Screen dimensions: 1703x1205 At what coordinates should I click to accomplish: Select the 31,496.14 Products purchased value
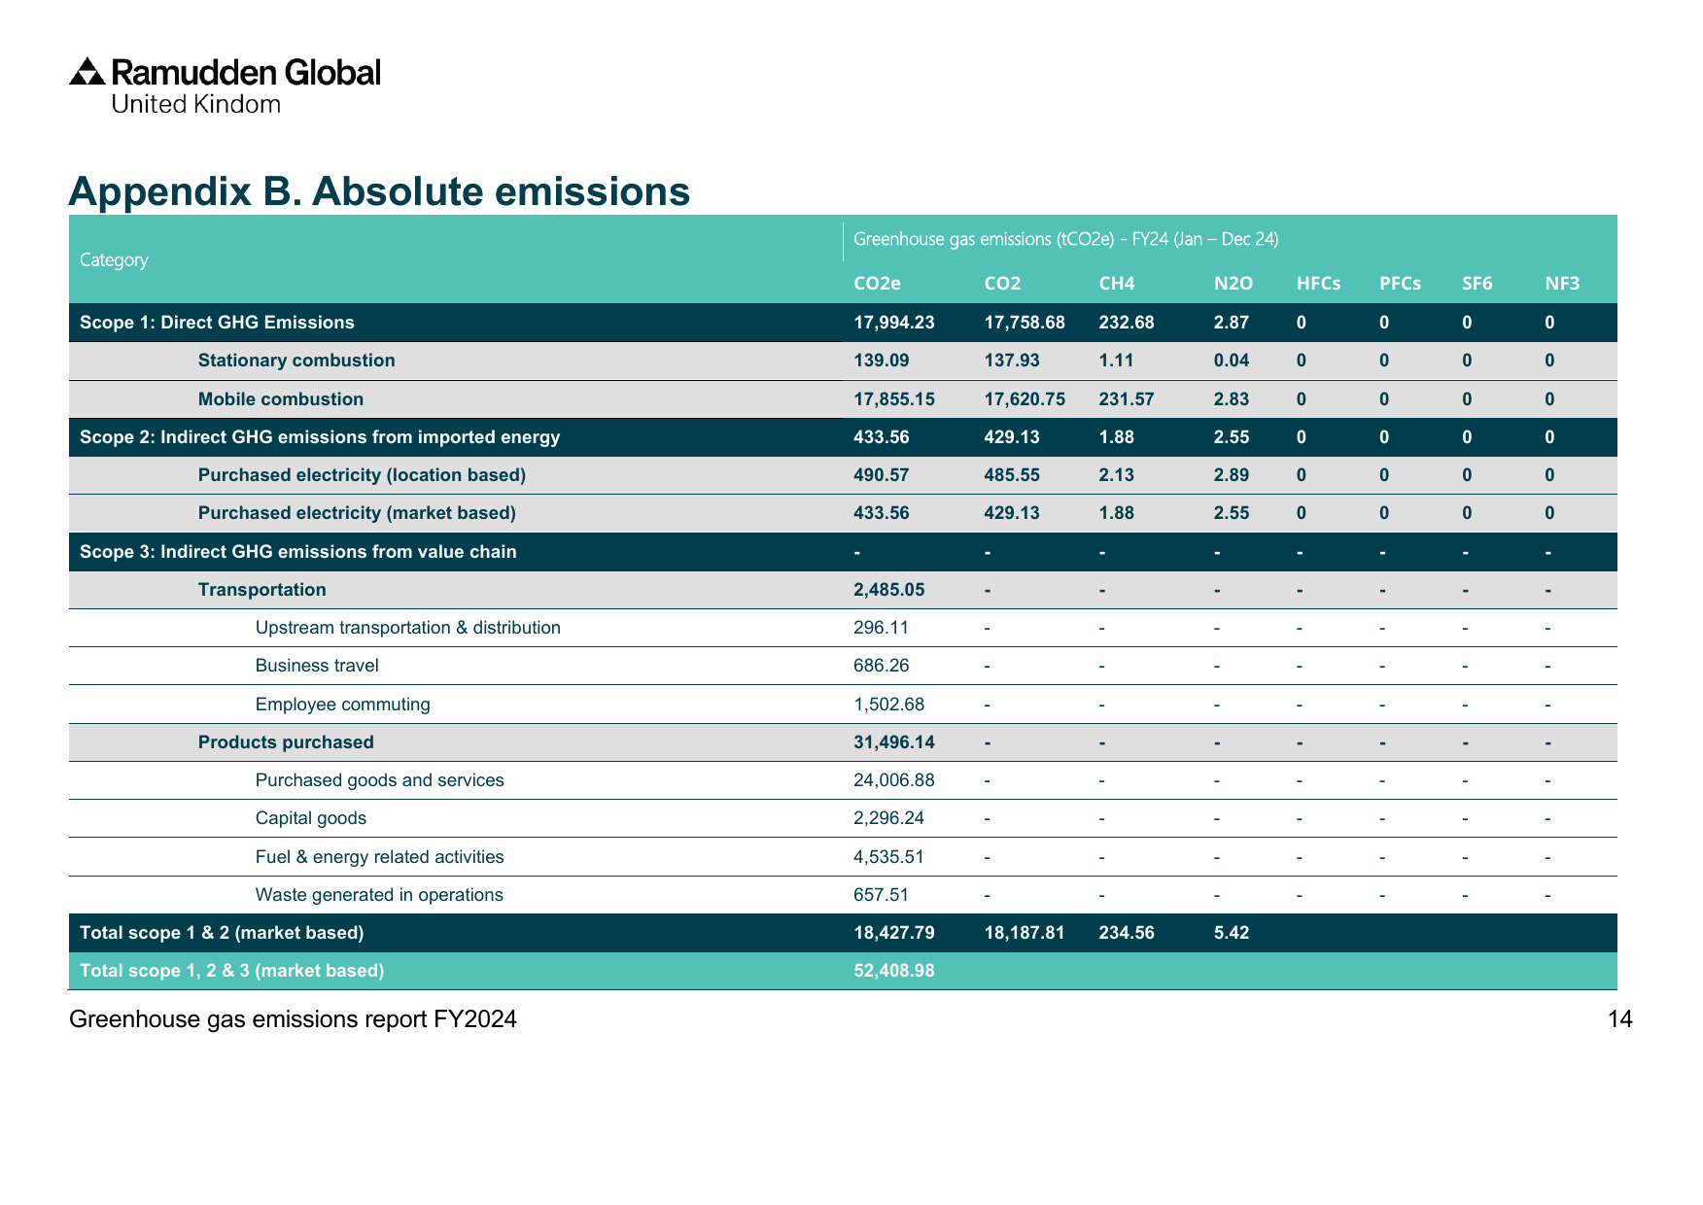tap(894, 742)
